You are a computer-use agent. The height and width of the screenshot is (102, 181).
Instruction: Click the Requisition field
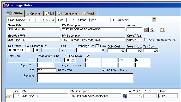(45, 60)
